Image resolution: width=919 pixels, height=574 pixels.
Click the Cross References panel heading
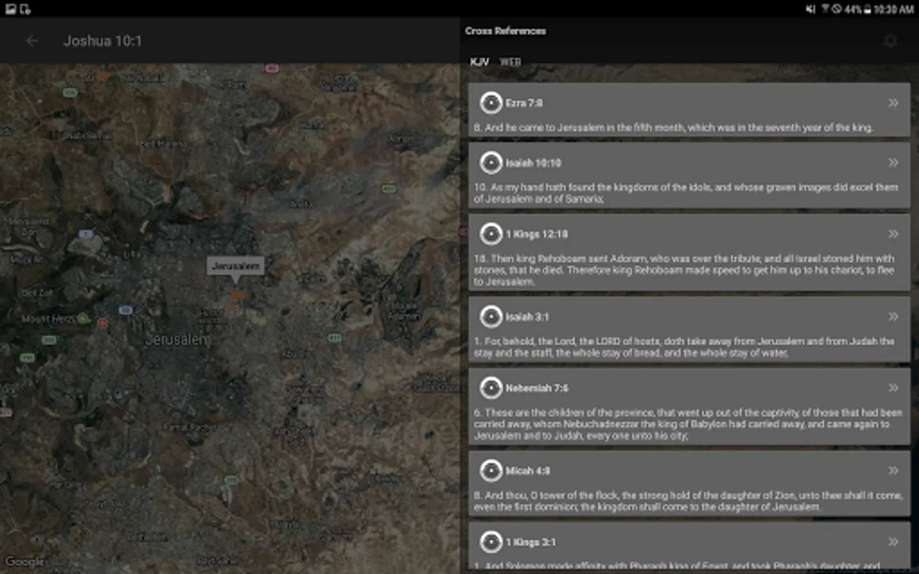(505, 31)
